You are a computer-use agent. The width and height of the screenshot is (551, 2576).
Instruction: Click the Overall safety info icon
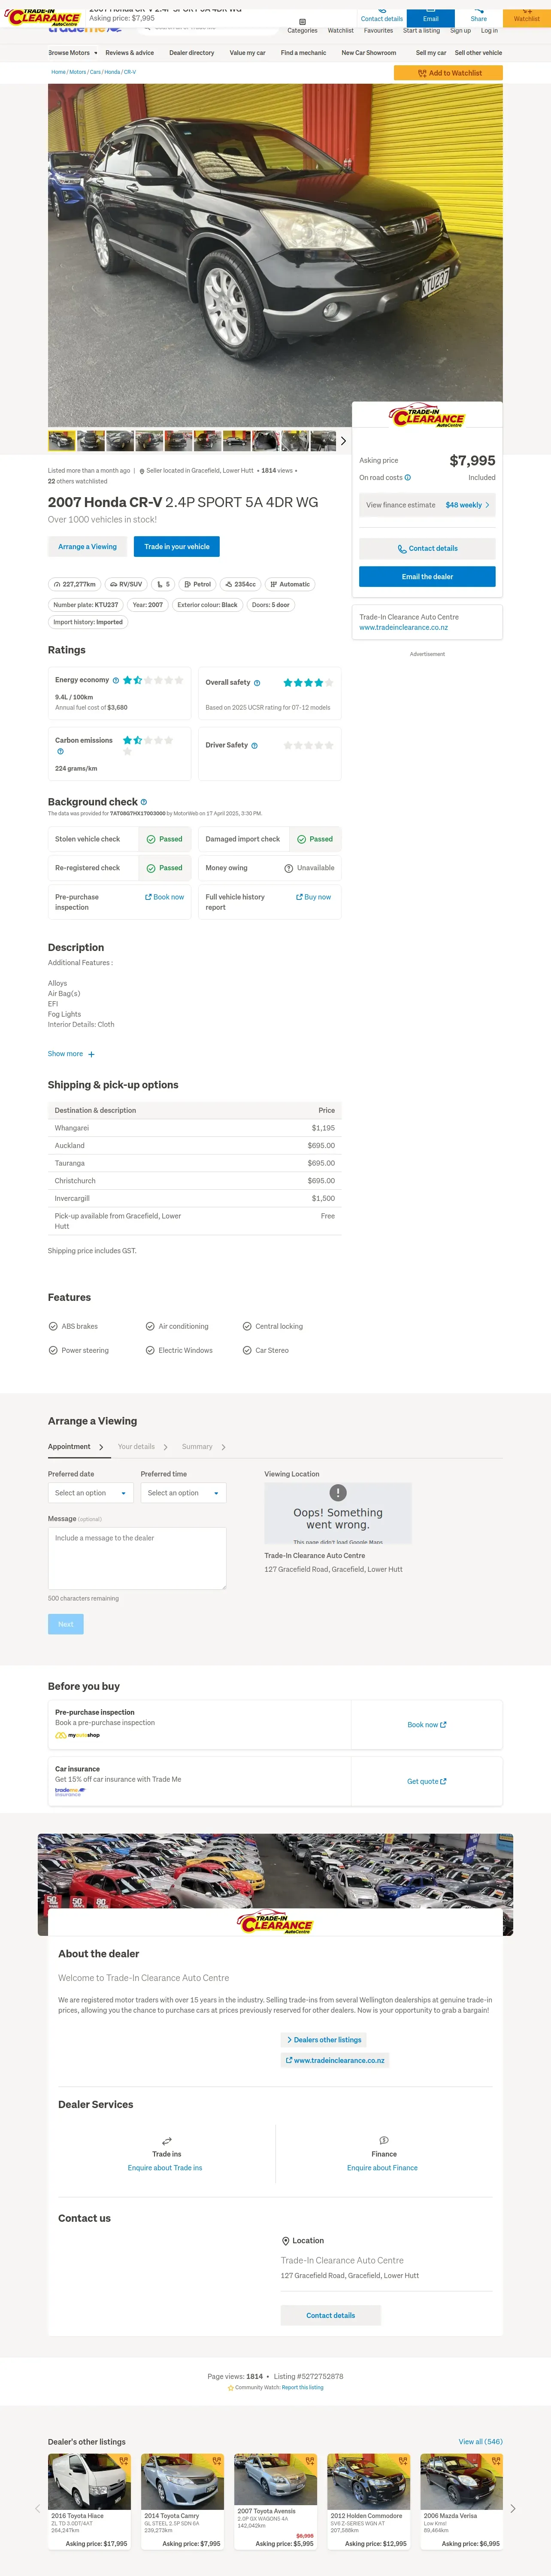click(x=257, y=683)
